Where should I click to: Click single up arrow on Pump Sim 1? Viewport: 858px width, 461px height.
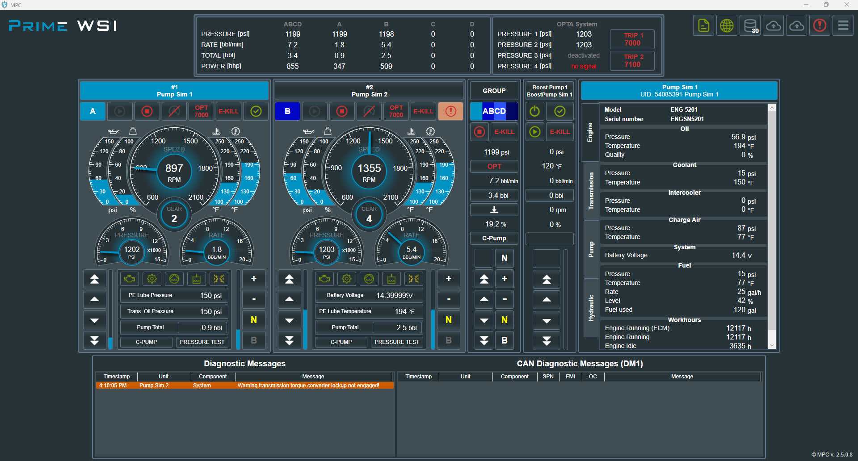[x=95, y=299]
